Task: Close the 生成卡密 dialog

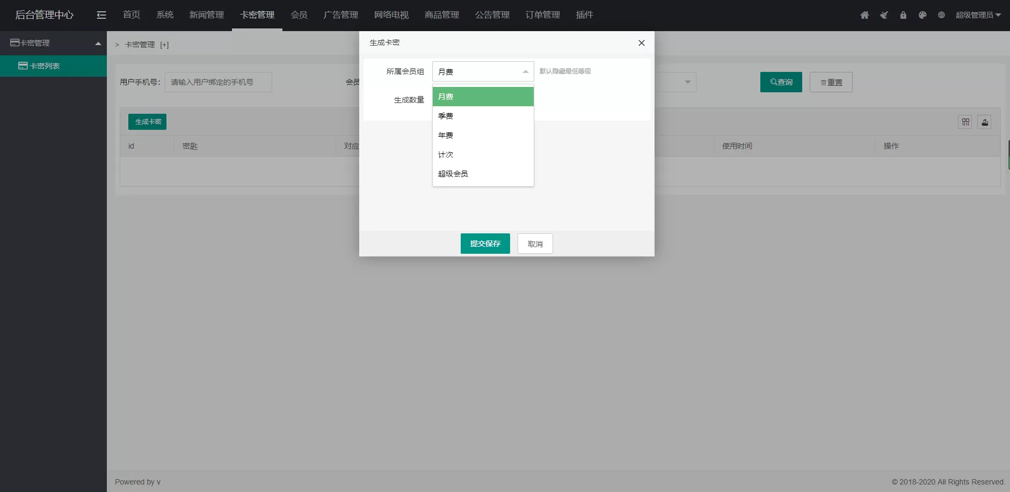Action: tap(641, 43)
